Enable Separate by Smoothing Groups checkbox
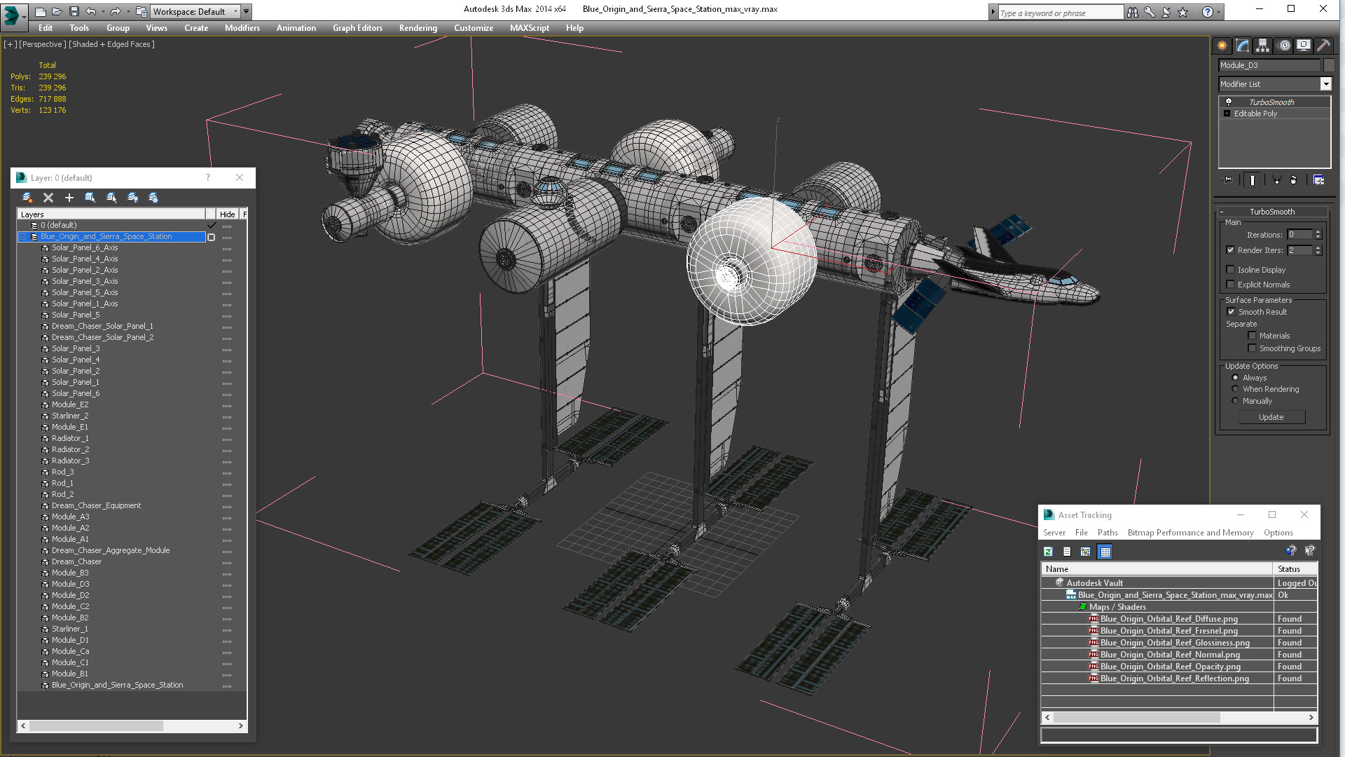Image resolution: width=1345 pixels, height=757 pixels. 1252,348
